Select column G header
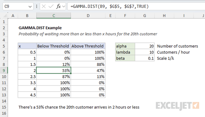 click(145, 16)
